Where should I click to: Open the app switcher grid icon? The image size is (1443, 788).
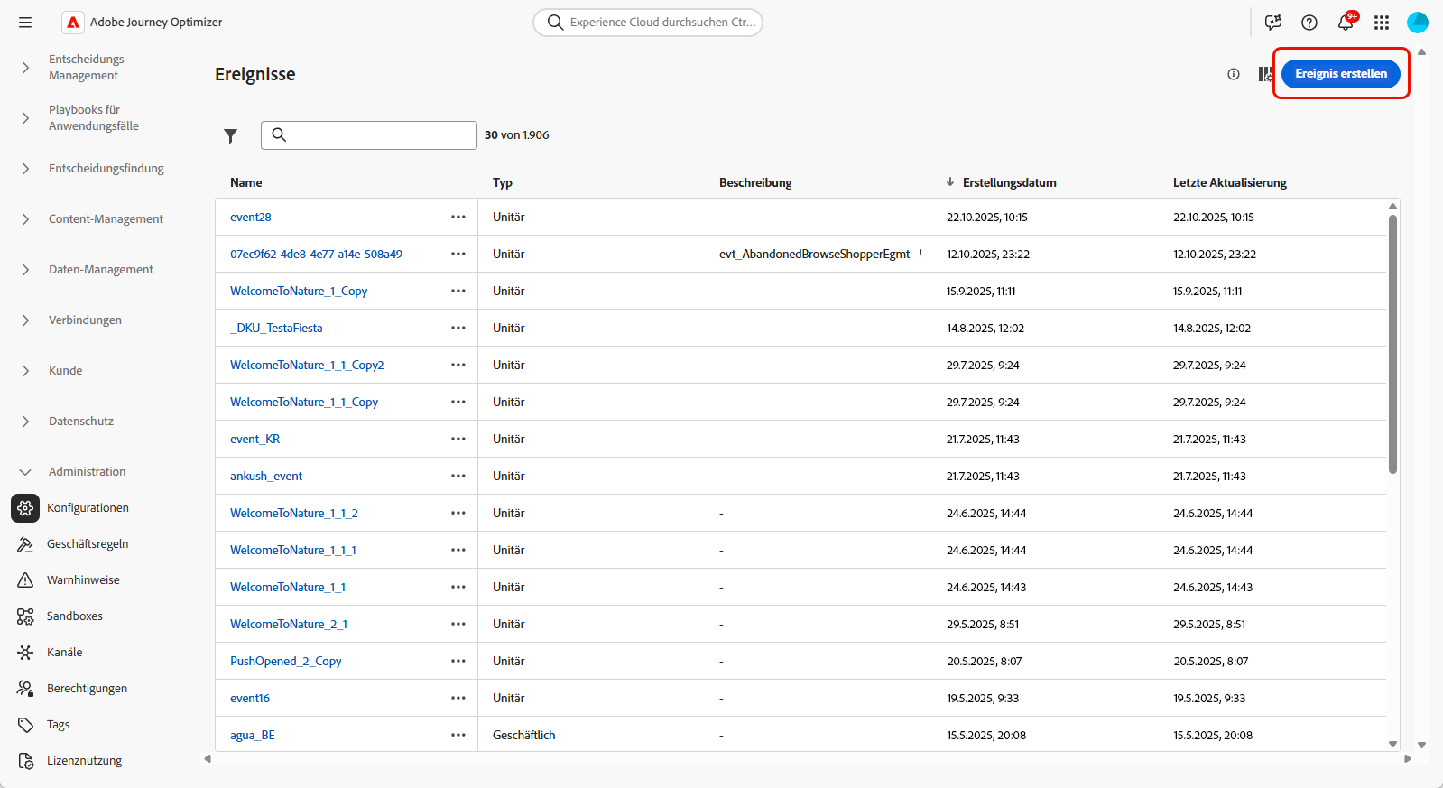click(x=1381, y=23)
